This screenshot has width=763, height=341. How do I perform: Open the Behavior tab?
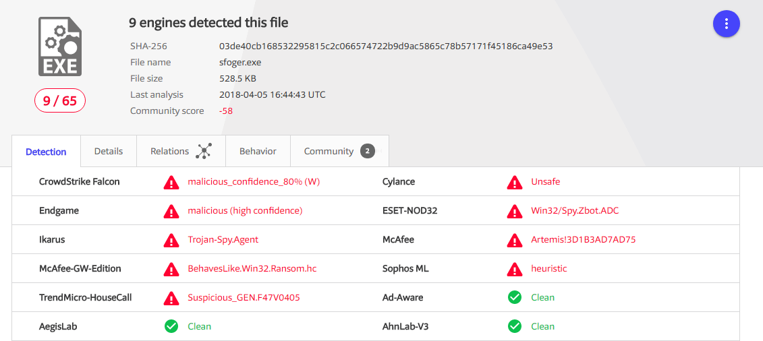(258, 151)
